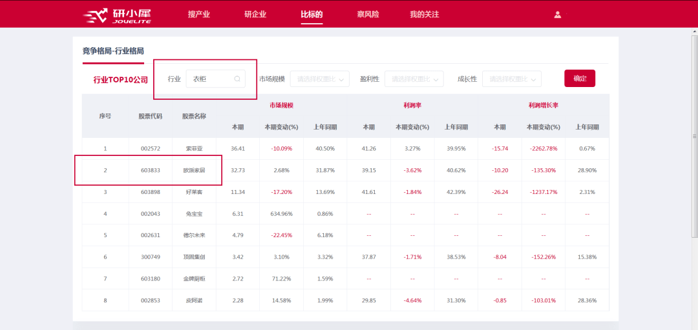This screenshot has height=330, width=698.
Task: Open the 察风险 menu
Action: 368,14
